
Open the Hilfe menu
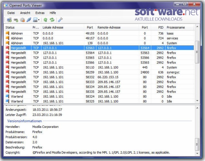click(53, 13)
